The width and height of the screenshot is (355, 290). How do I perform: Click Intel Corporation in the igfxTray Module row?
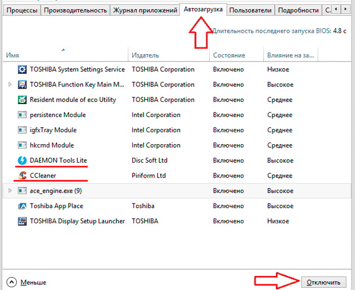coord(156,130)
